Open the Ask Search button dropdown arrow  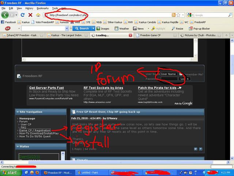coord(93,29)
